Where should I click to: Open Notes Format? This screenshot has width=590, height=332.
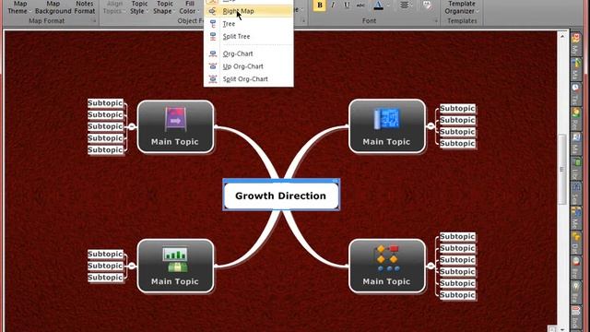click(85, 7)
